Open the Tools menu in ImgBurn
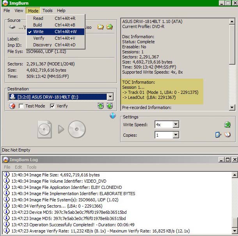 47,11
